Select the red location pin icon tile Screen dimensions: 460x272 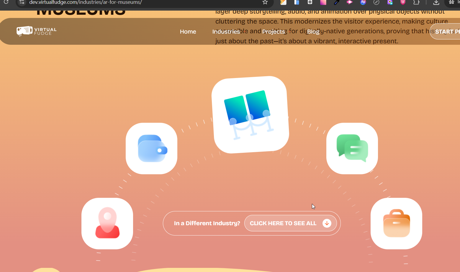107,223
